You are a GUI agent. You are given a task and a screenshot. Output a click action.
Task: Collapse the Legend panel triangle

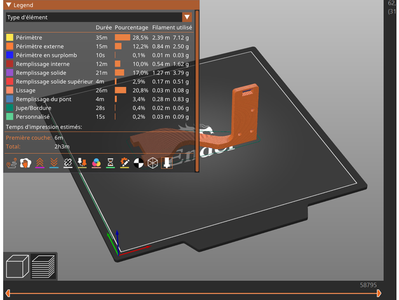click(8, 5)
